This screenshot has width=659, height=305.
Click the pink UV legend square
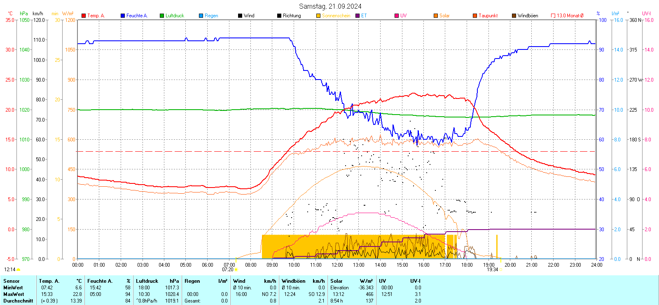(397, 16)
